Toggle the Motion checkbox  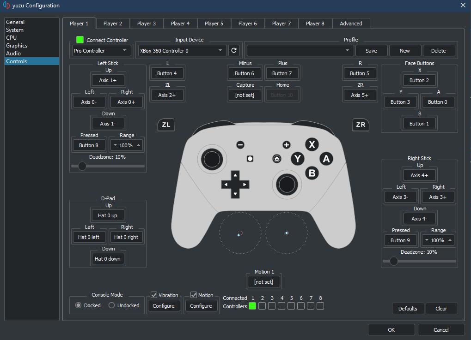194,295
